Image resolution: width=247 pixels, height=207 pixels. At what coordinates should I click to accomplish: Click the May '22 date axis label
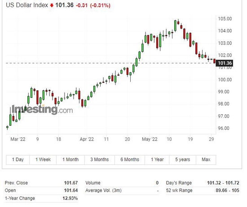150,139
